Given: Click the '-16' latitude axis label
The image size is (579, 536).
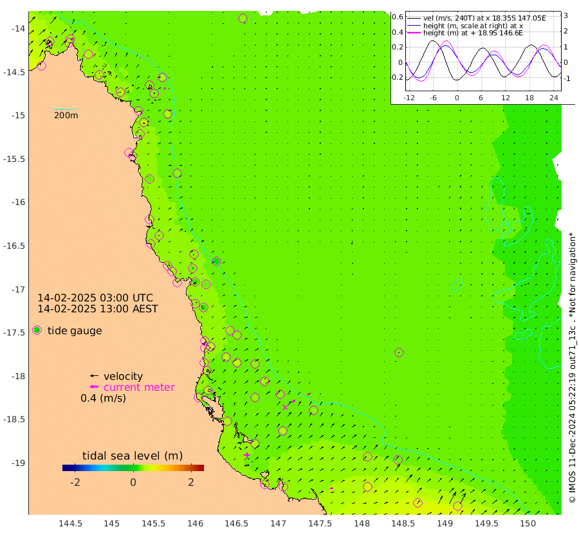Looking at the screenshot, I should (18, 202).
